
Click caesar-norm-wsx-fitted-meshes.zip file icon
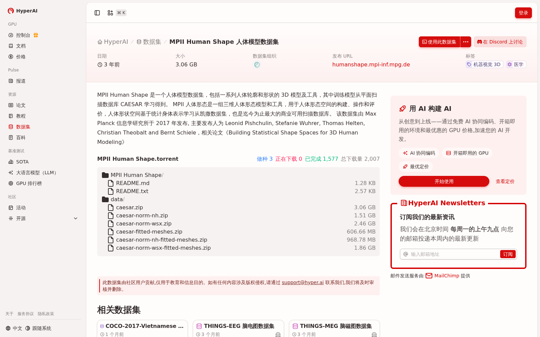(111, 248)
